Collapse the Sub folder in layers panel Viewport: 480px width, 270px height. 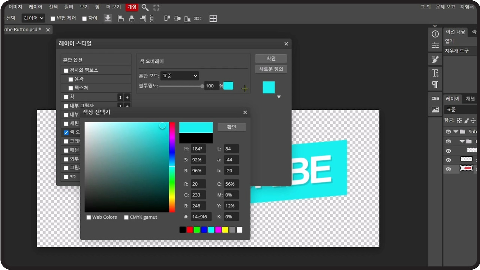[x=456, y=132]
